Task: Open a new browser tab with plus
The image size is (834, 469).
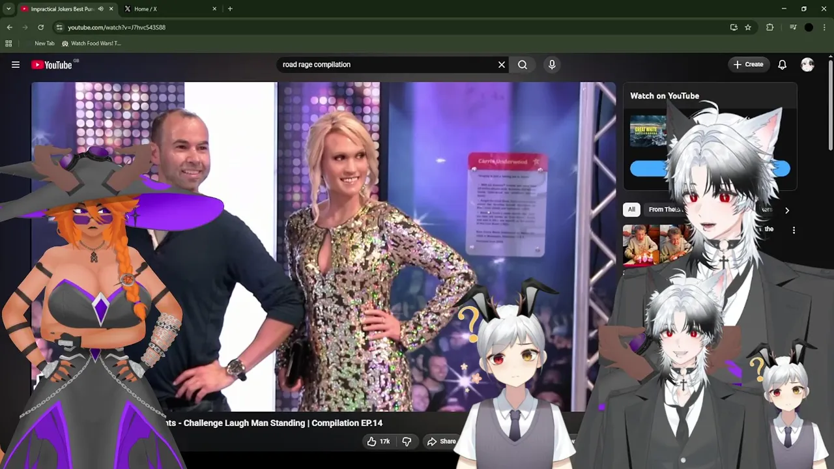Action: pos(230,9)
